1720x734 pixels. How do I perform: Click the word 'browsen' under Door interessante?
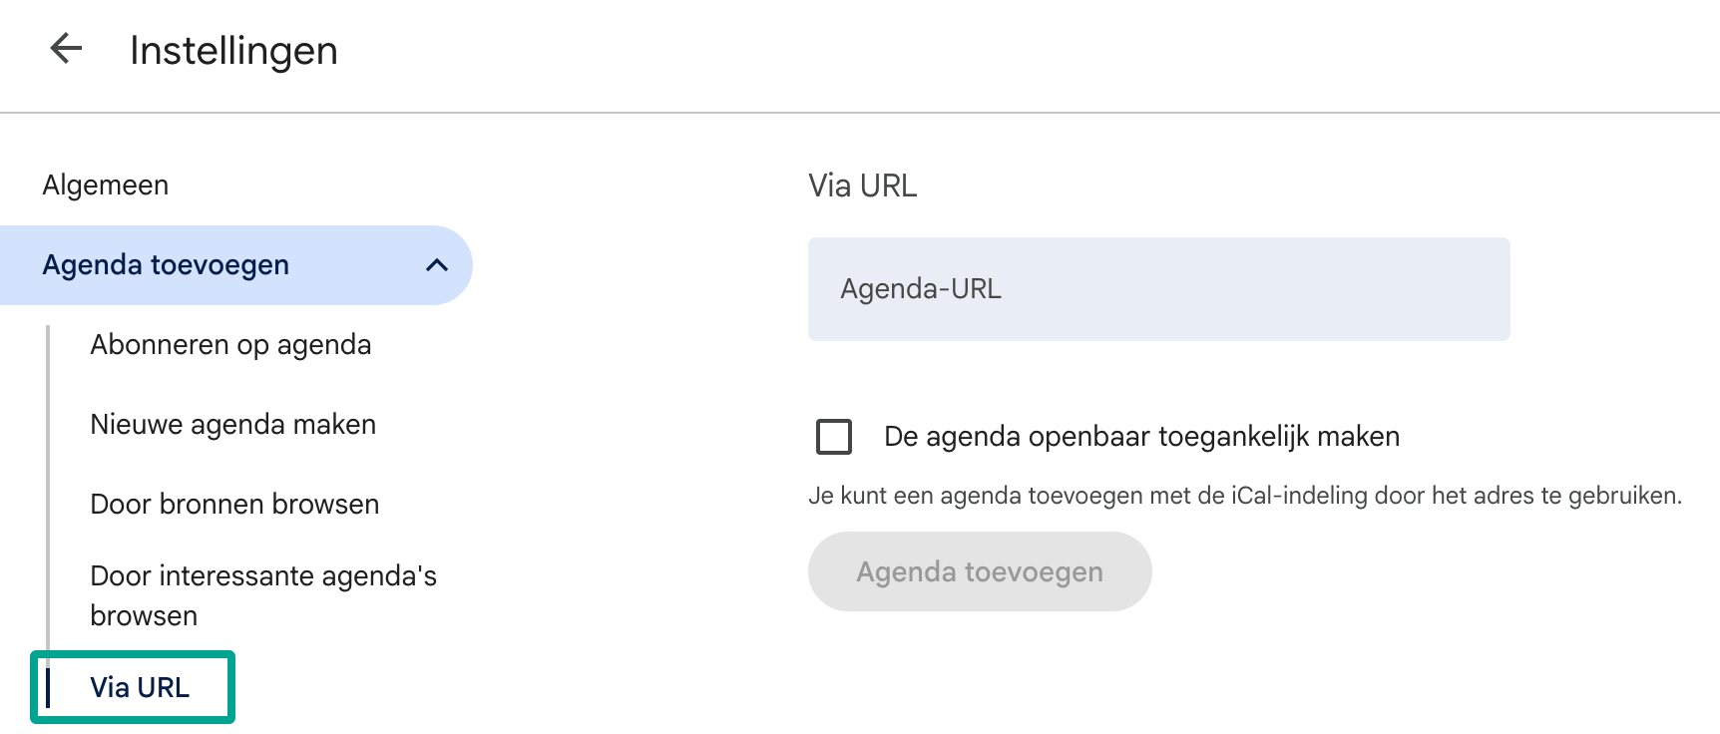pyautogui.click(x=144, y=616)
